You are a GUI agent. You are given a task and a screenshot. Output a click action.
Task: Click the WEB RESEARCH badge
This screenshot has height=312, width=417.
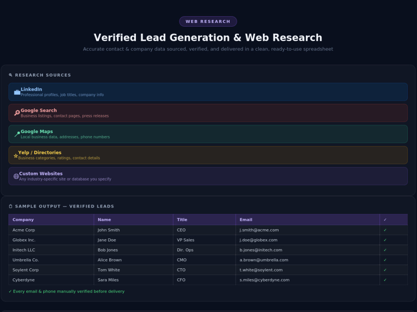[x=208, y=22]
